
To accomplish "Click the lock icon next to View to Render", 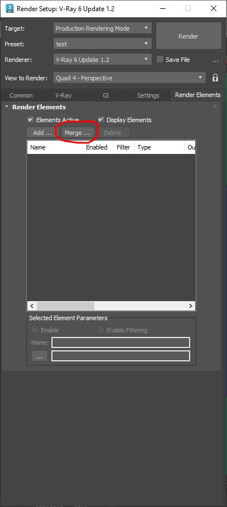I will (215, 78).
